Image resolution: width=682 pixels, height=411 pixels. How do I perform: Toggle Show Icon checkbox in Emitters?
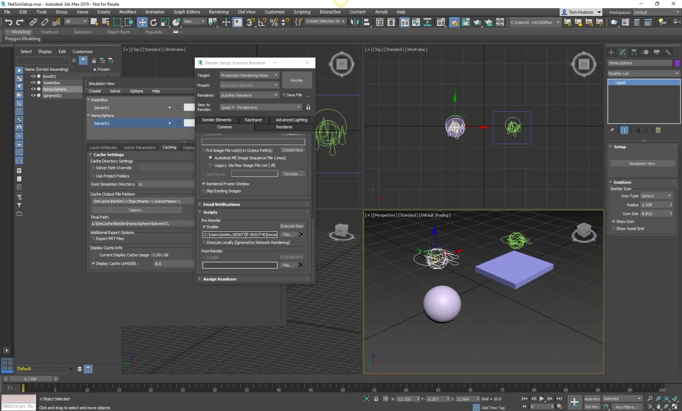[613, 221]
